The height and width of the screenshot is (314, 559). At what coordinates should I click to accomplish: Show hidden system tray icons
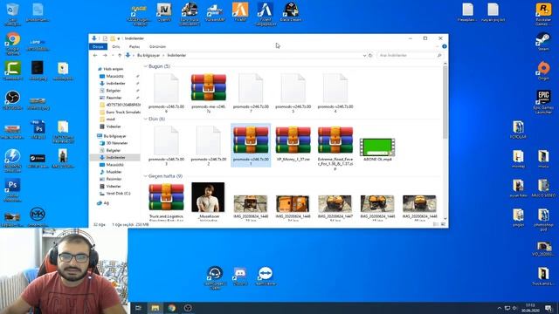[x=499, y=308]
